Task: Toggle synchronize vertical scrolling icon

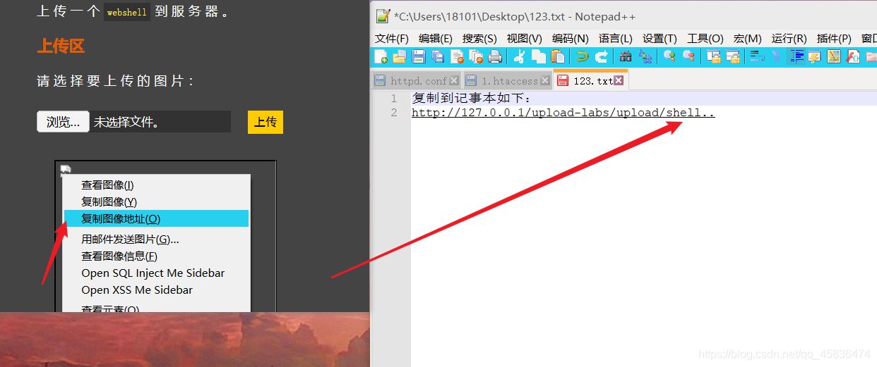Action: [x=714, y=57]
